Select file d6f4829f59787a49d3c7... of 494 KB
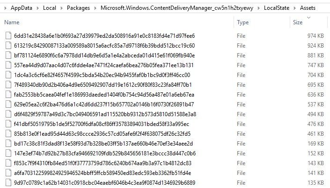The width and height of the screenshot is (330, 188). point(105,114)
